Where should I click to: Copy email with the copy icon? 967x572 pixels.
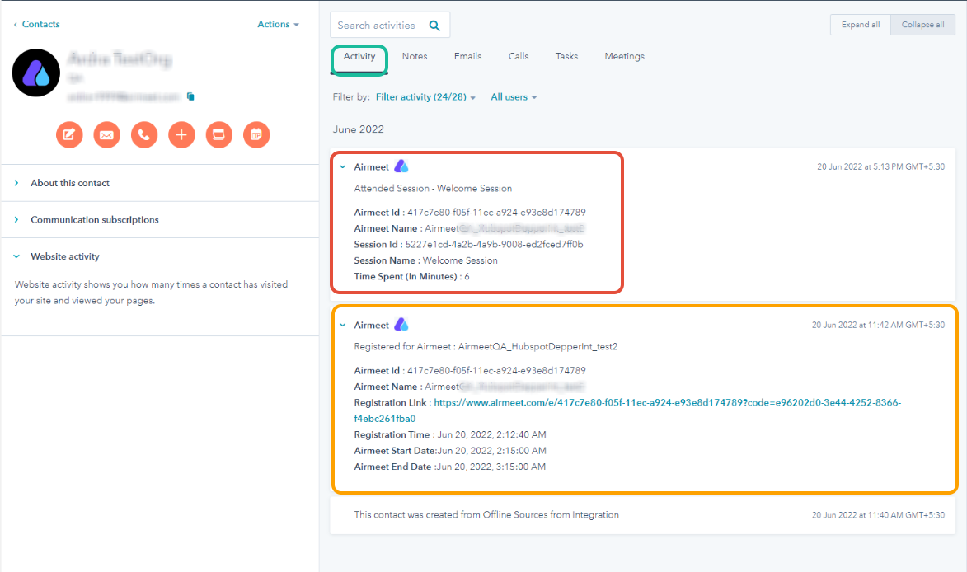click(x=190, y=96)
